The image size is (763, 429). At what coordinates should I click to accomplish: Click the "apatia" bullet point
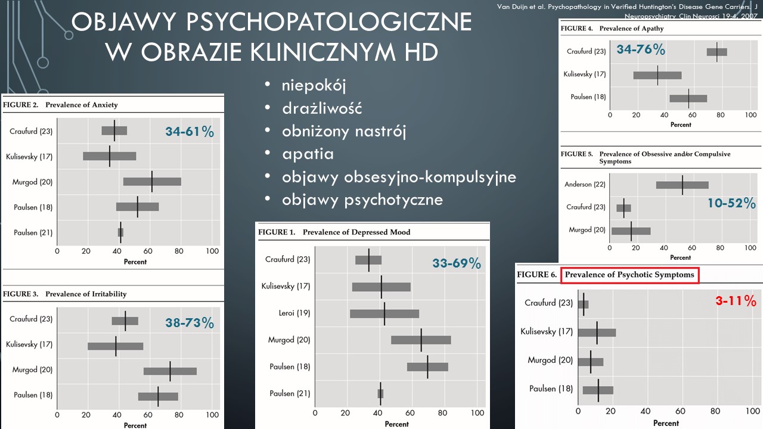(x=308, y=154)
